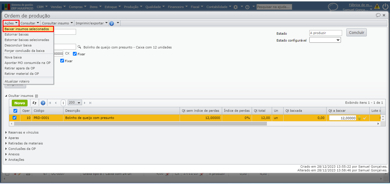
Task: Open the grid help icon next to refresh
Action: (43, 103)
